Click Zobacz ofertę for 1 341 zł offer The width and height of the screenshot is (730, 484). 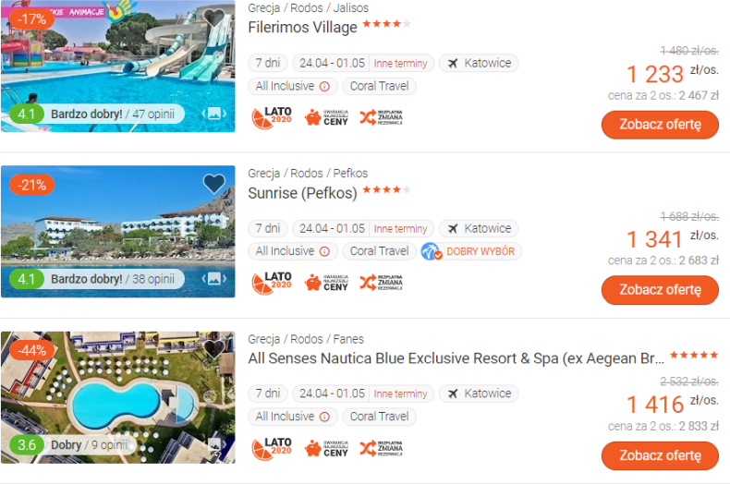point(660,290)
